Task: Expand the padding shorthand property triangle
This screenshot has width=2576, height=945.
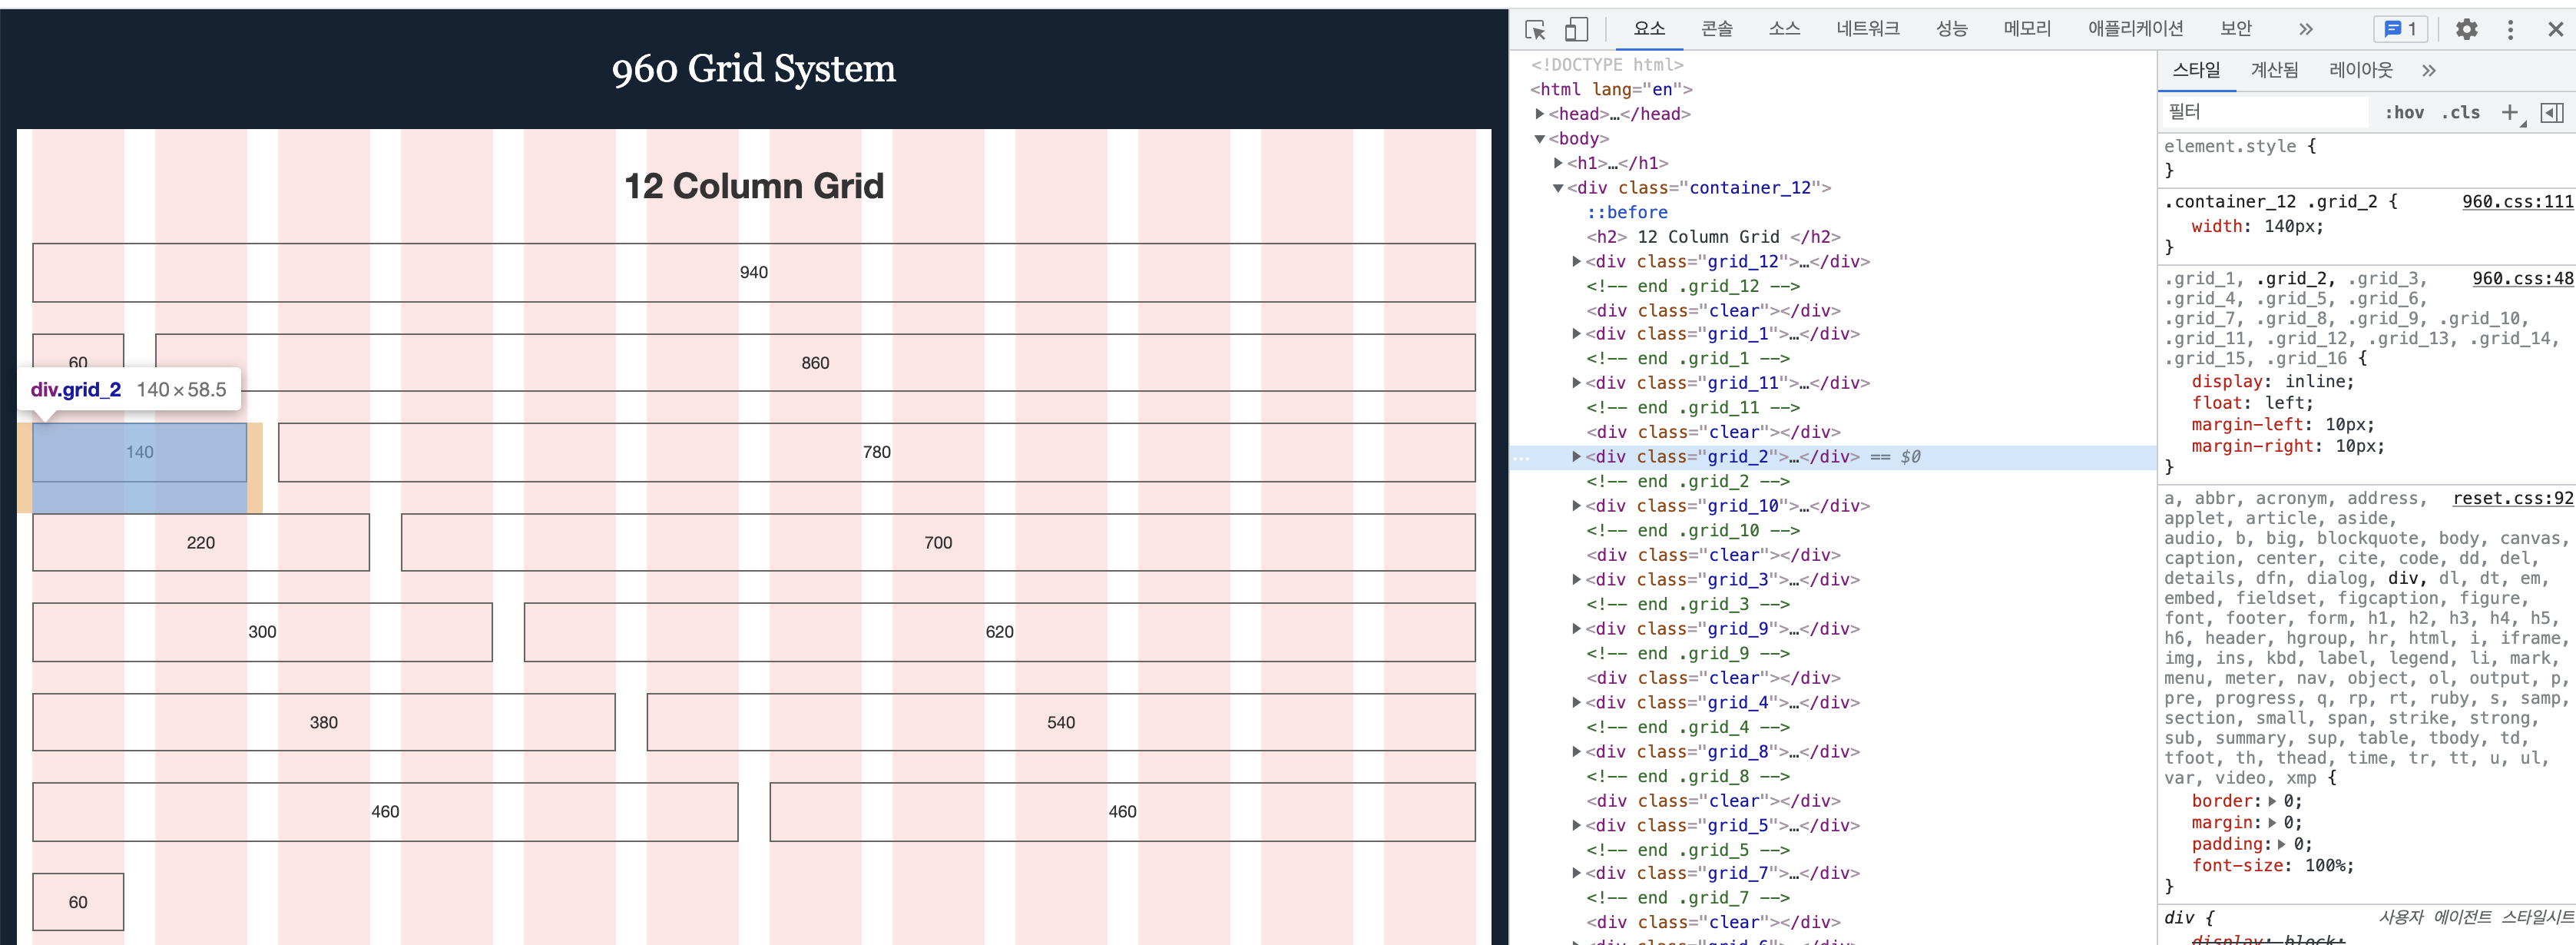Action: tap(2282, 845)
